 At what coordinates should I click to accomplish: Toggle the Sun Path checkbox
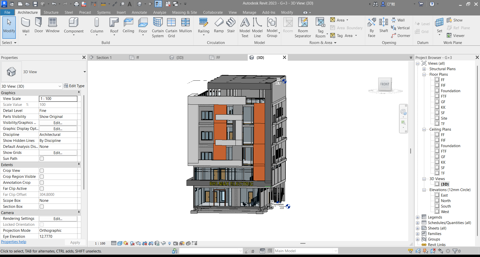(42, 159)
